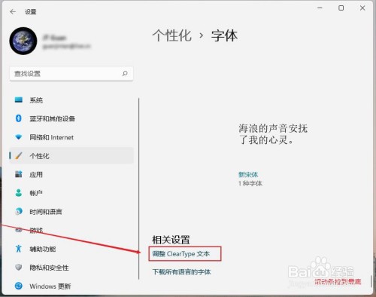Click the 帐户 person icon
The width and height of the screenshot is (376, 297).
point(19,193)
